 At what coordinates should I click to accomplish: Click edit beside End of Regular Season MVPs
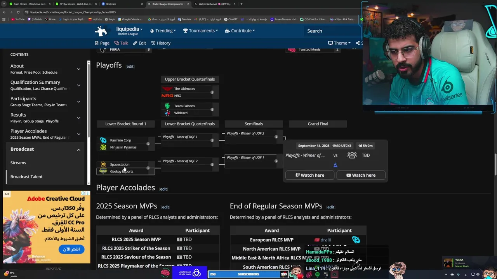pos(331,207)
